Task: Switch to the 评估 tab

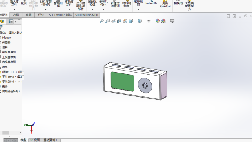Action: click(41, 15)
